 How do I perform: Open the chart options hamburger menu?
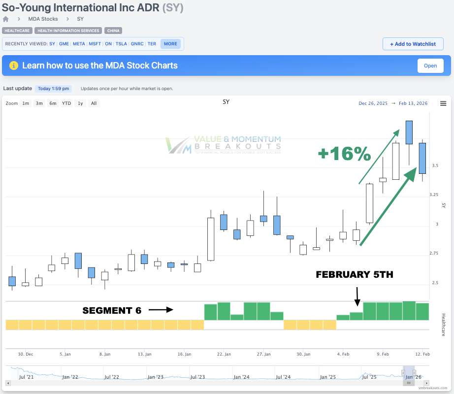pyautogui.click(x=443, y=103)
